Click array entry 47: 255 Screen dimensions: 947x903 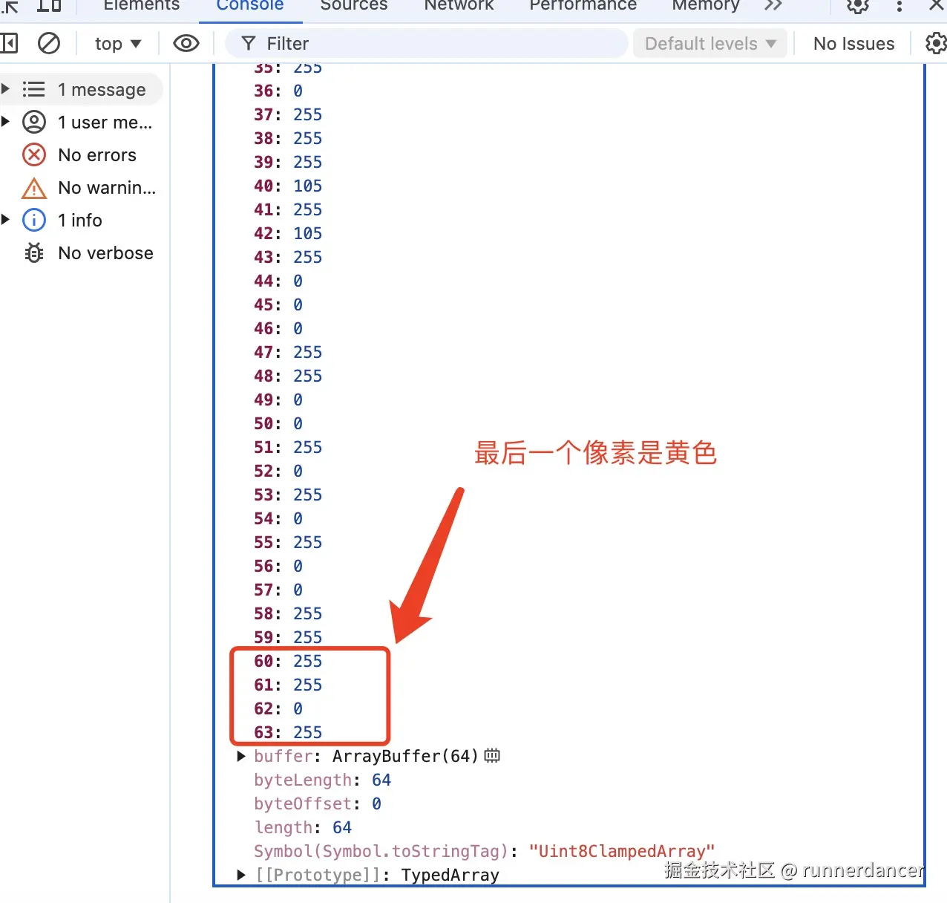pyautogui.click(x=288, y=352)
